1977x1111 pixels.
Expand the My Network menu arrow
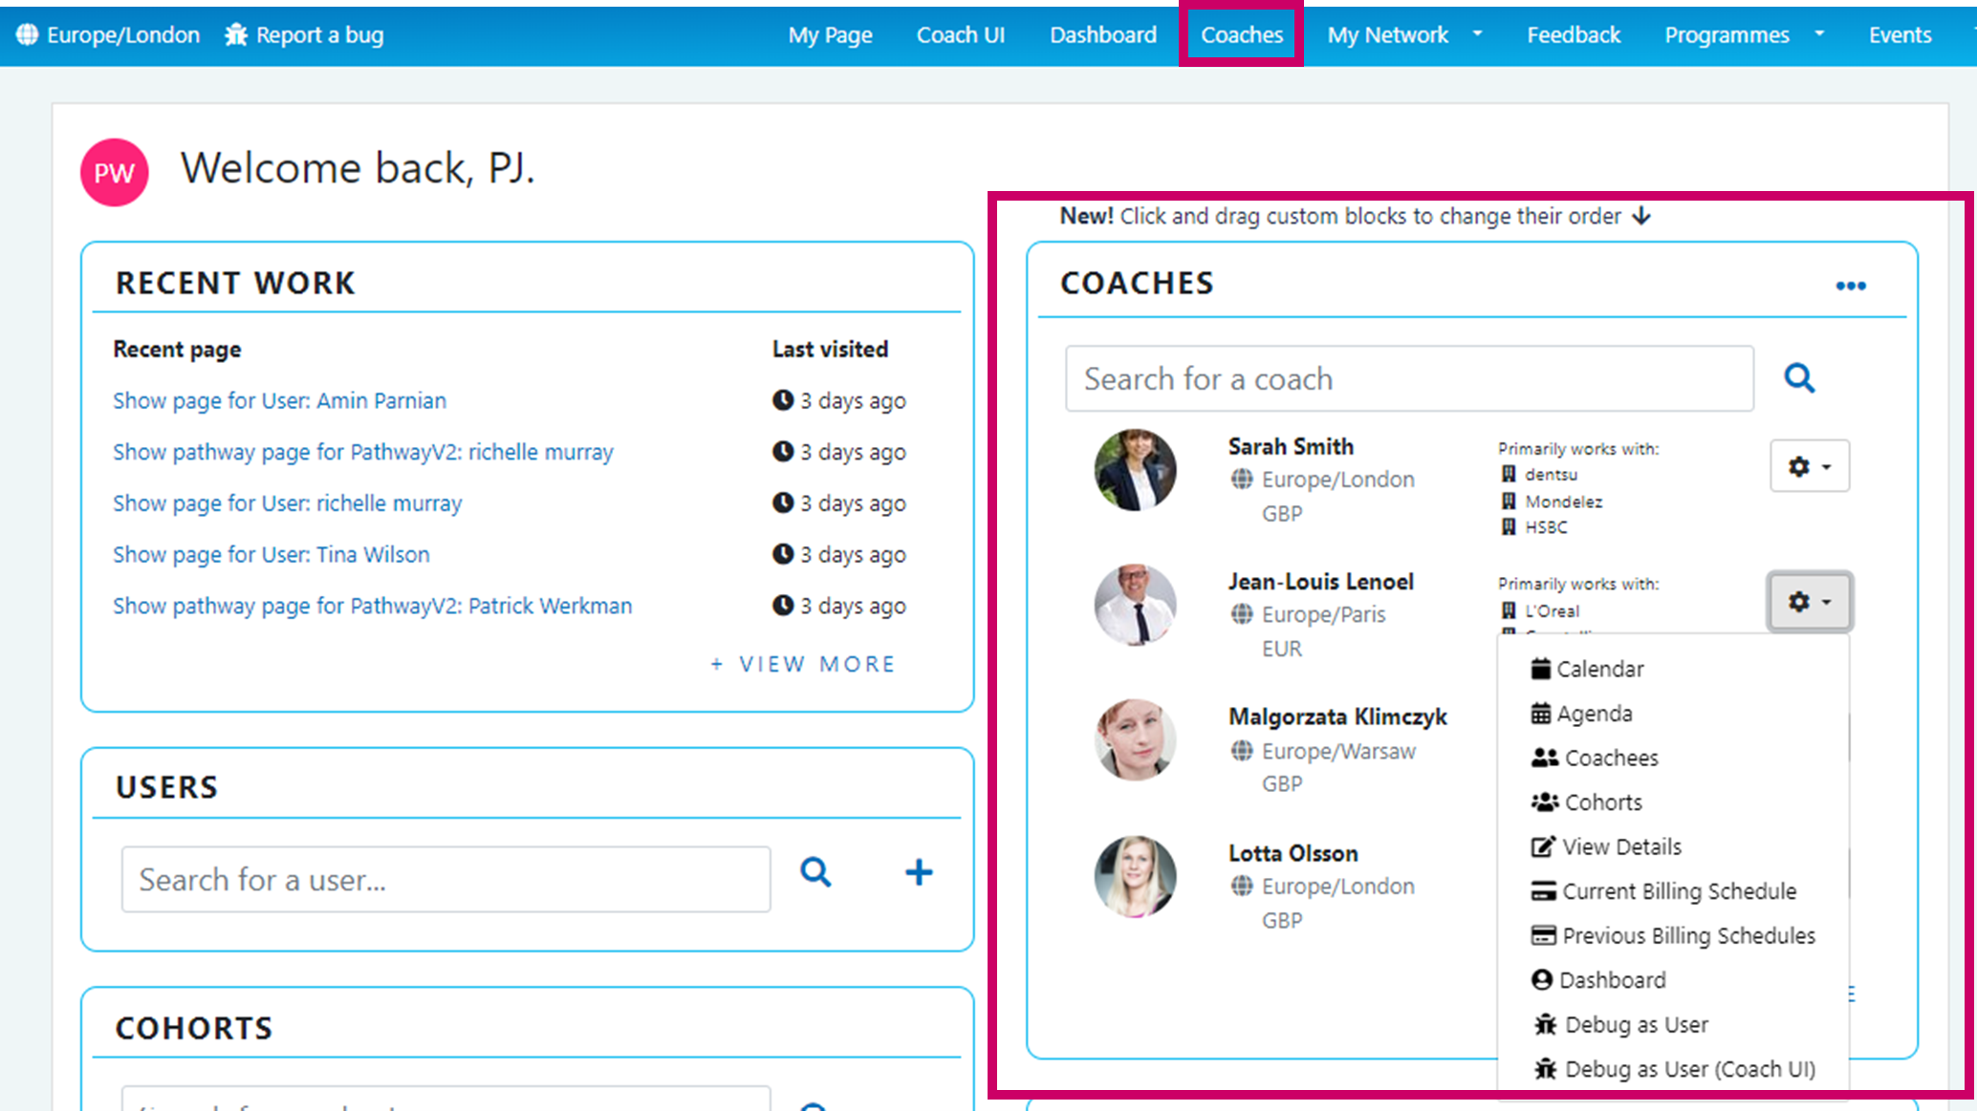coord(1477,34)
